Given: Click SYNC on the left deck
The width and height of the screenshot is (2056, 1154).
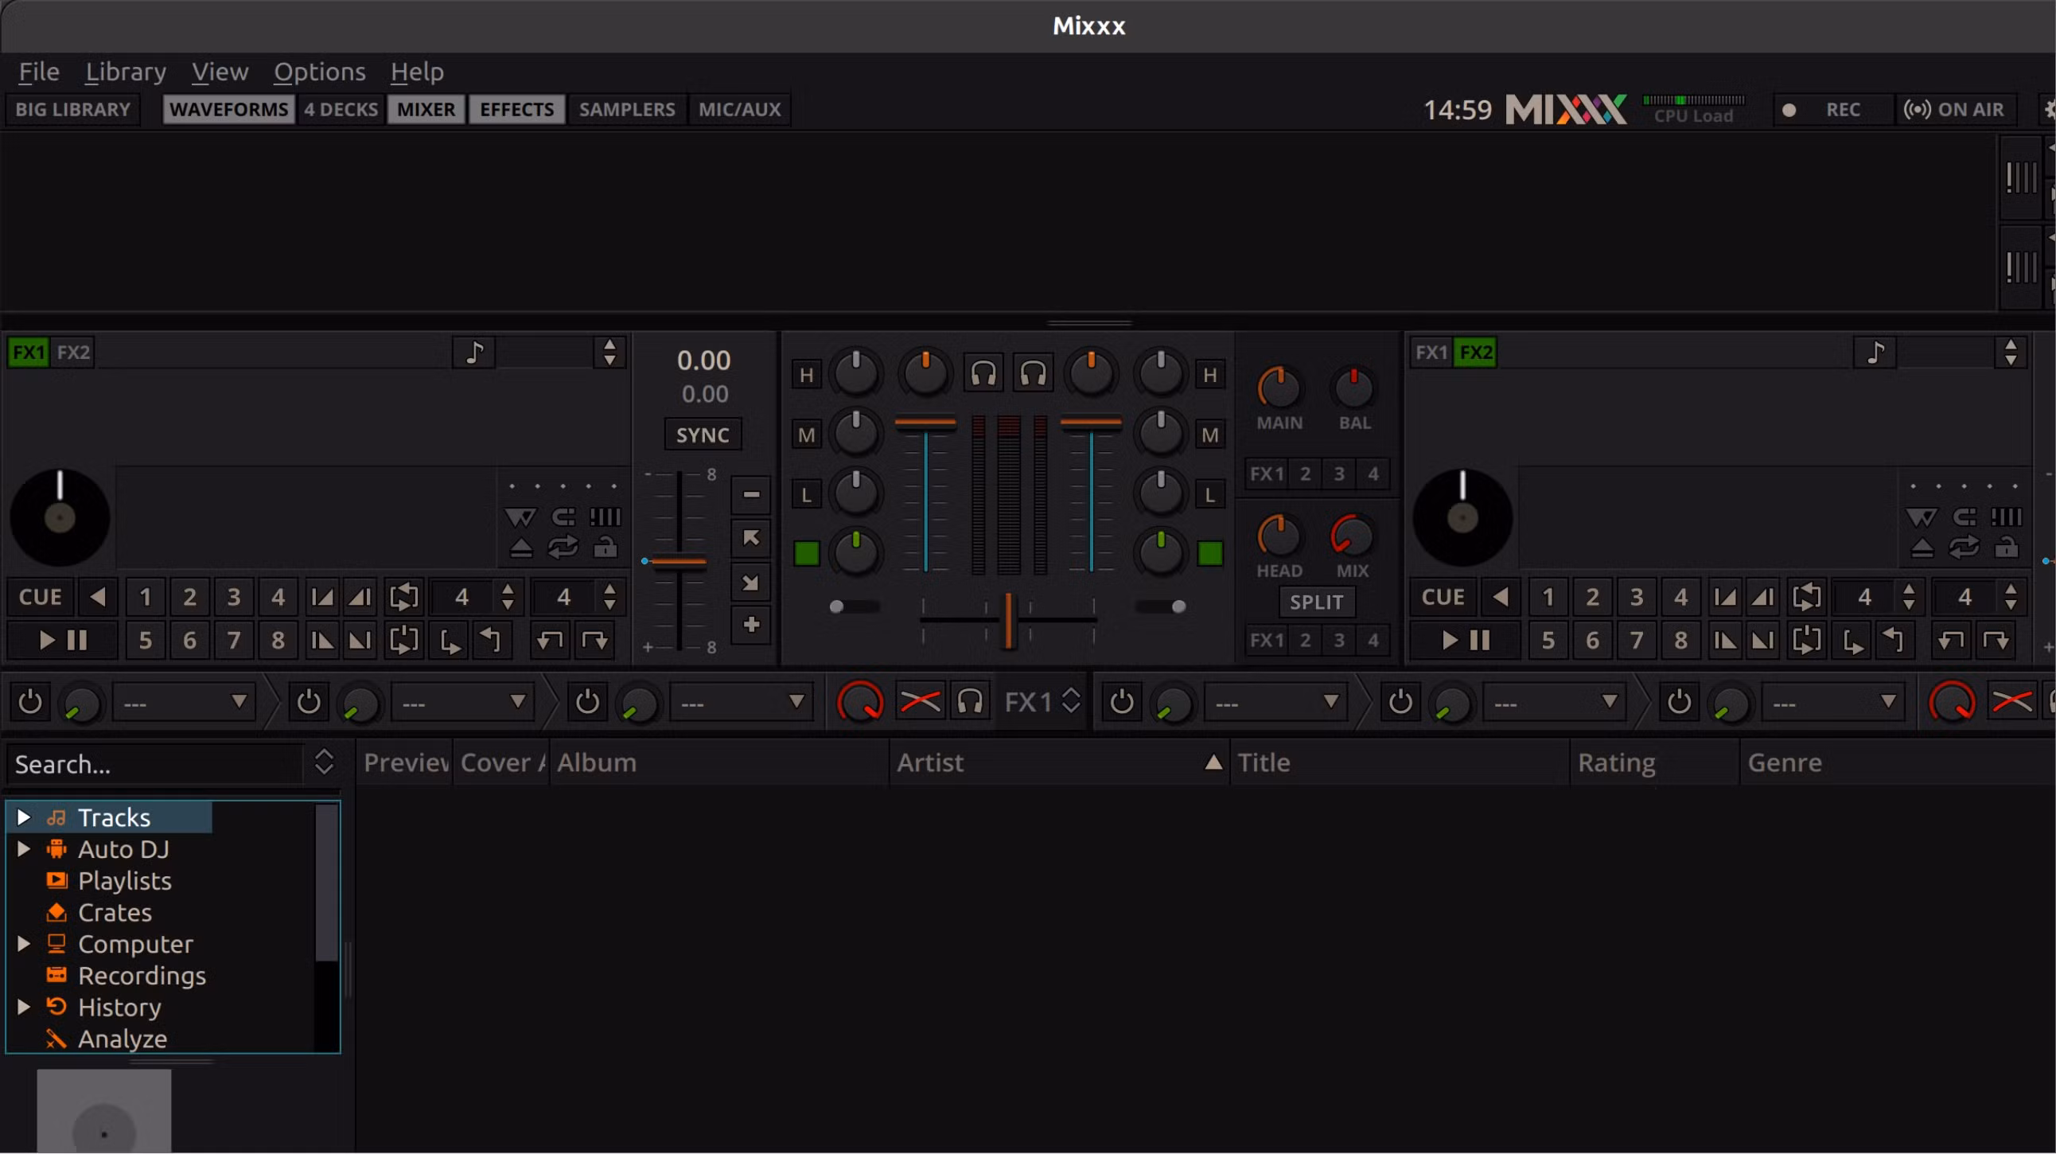Looking at the screenshot, I should click(703, 435).
